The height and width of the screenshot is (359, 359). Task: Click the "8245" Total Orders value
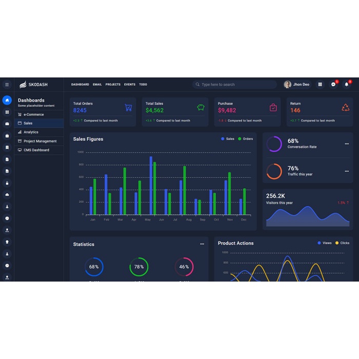tap(80, 110)
